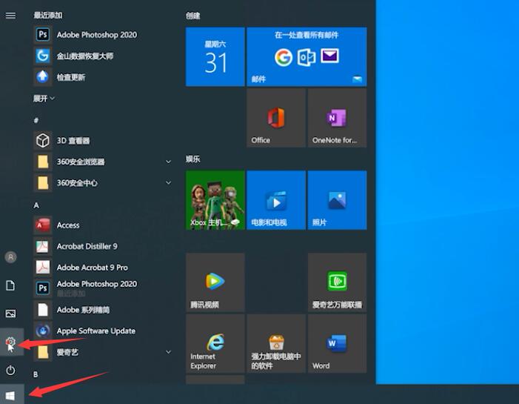The width and height of the screenshot is (519, 404).
Task: Open the 爱奇艺 folder entry
Action: [x=103, y=352]
